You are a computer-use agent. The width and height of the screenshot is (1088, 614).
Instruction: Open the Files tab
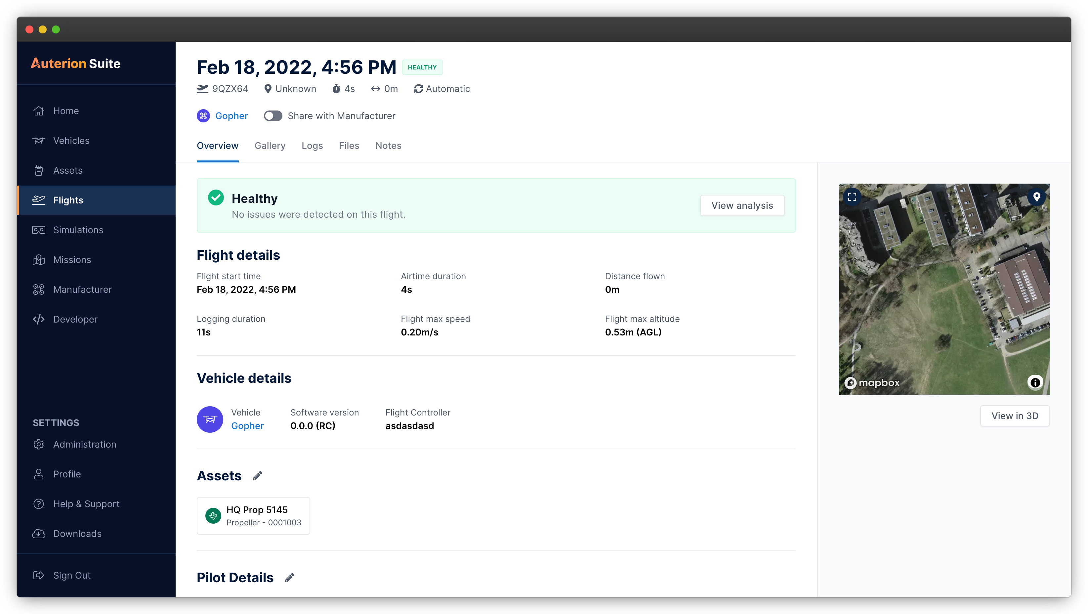coord(349,145)
